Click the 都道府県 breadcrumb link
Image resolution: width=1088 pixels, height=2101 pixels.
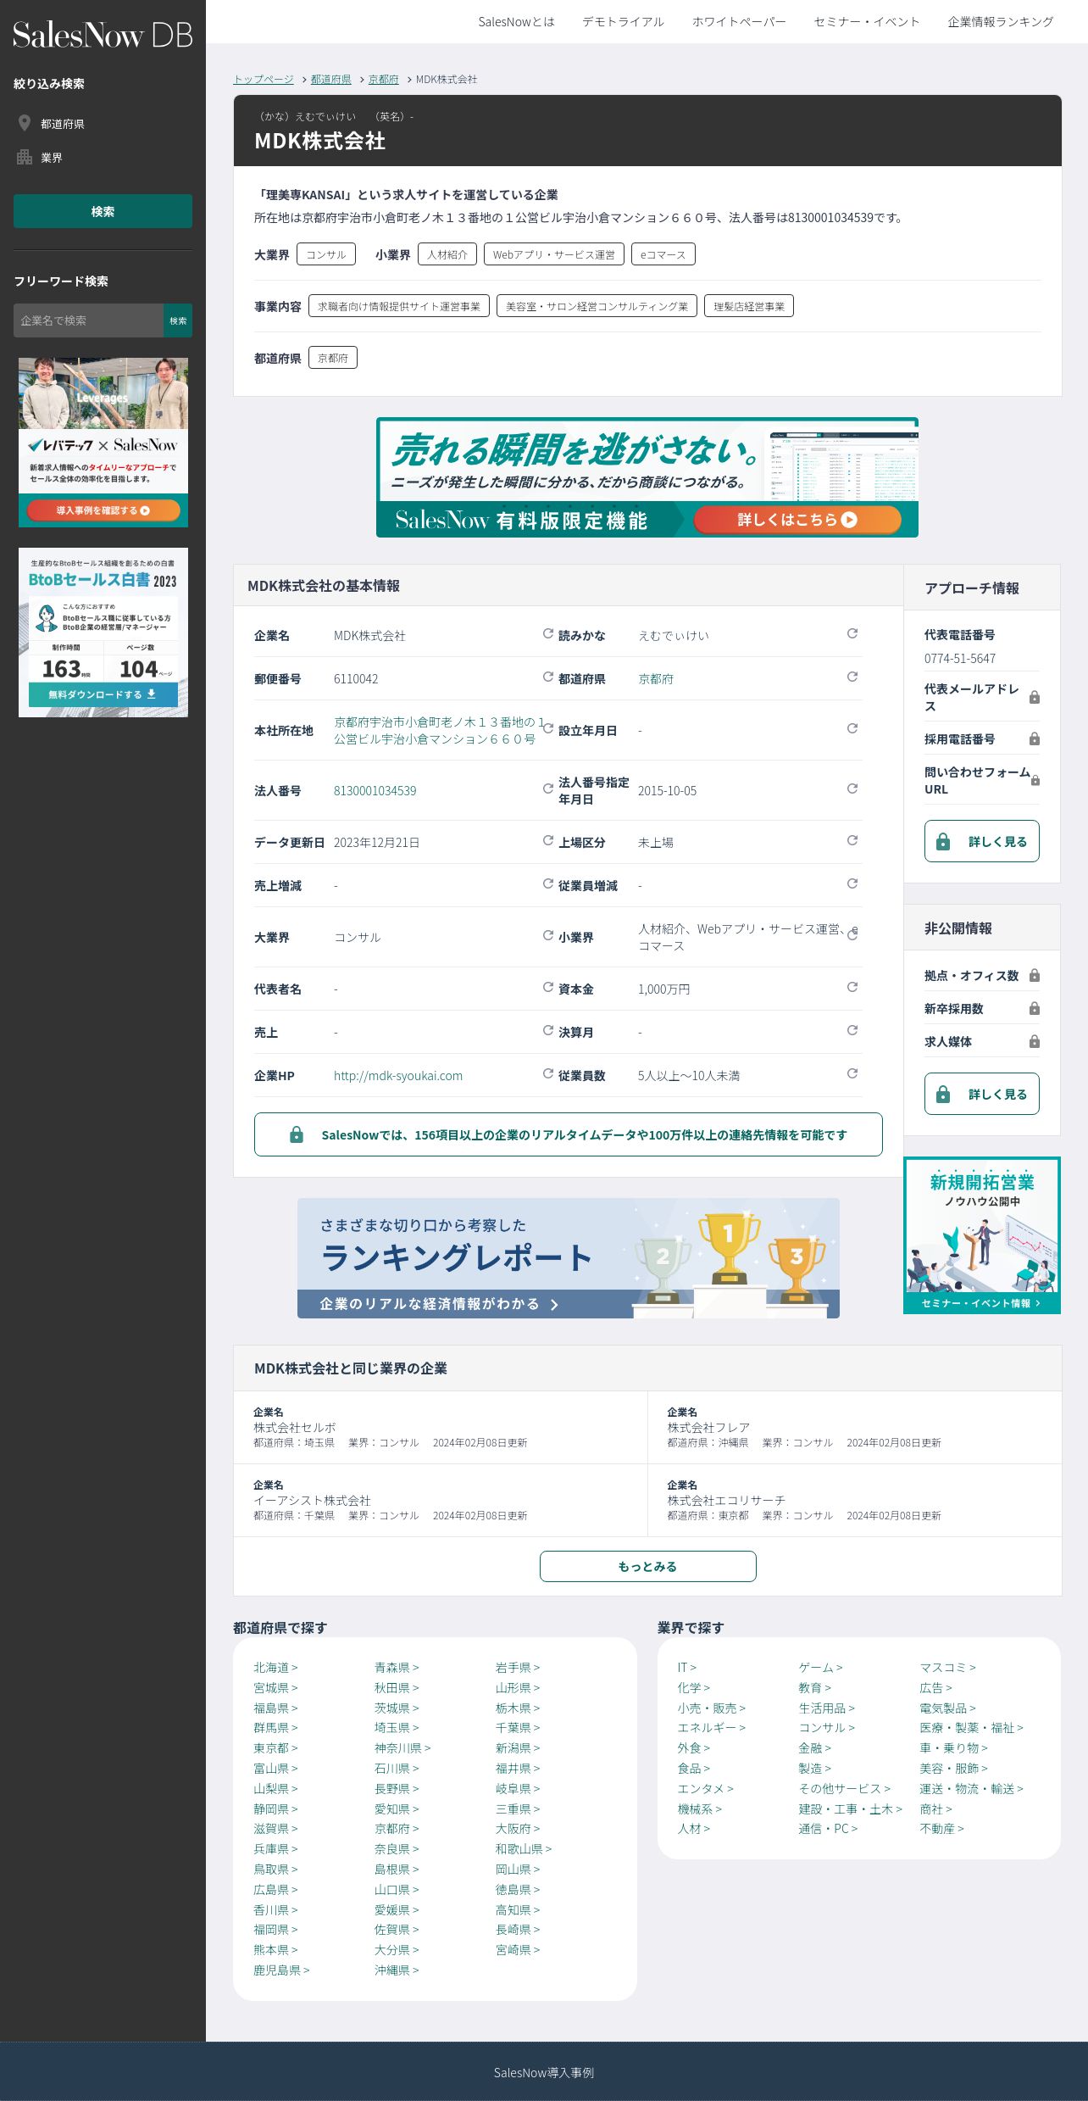tap(330, 79)
